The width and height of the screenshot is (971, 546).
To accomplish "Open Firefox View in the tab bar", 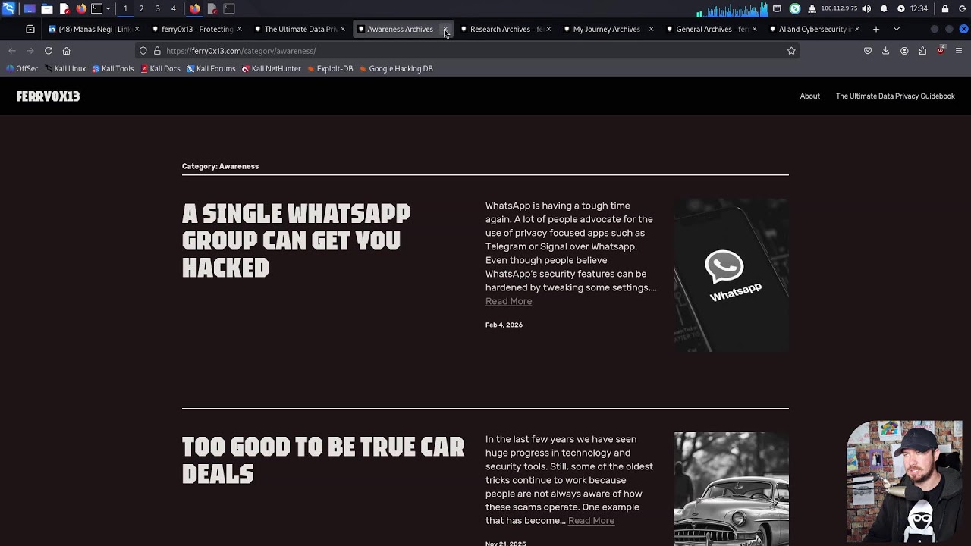I will [30, 29].
